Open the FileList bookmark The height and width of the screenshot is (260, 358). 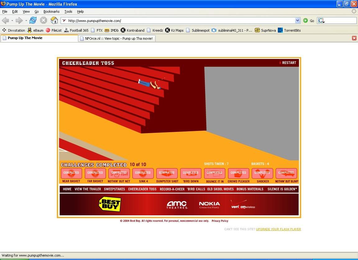click(54, 30)
